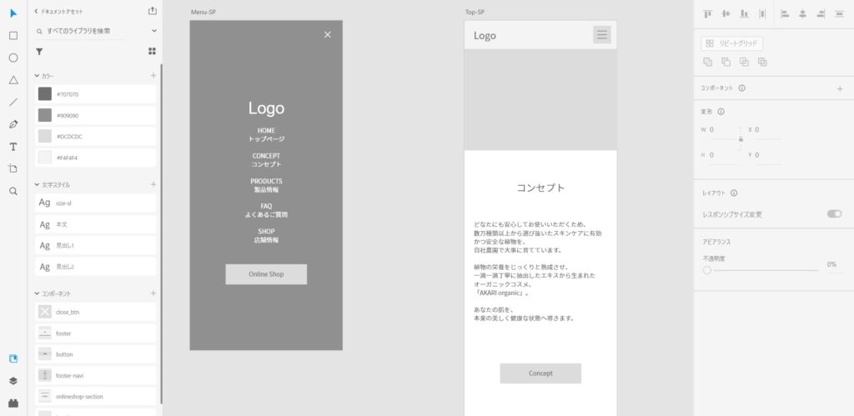Select the Text tool
Viewport: 854px width, 416px height.
(13, 147)
